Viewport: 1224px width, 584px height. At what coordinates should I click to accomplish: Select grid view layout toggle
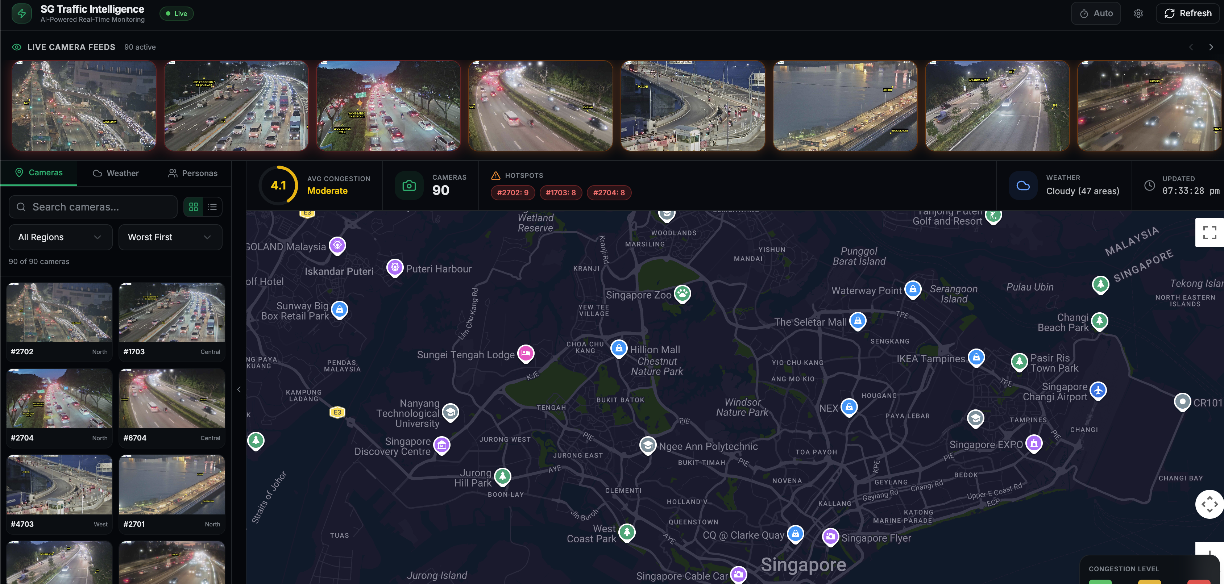[194, 207]
